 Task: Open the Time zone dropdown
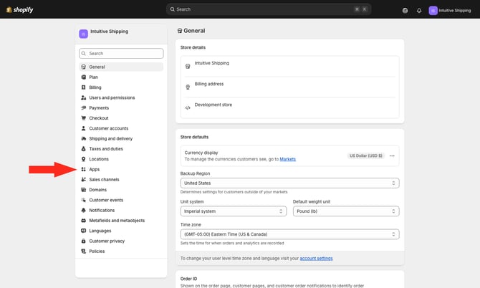click(x=289, y=234)
